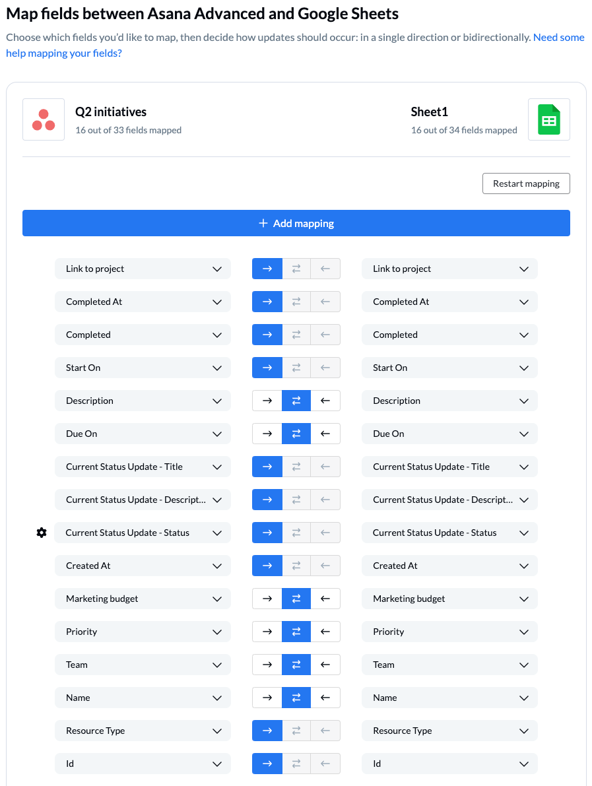Set Id row to left arrow sync
The image size is (592, 786).
click(325, 764)
